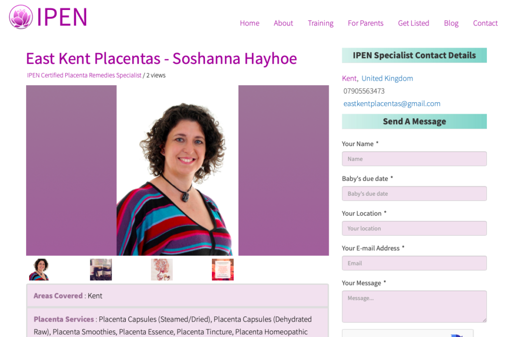The width and height of the screenshot is (513, 337).
Task: Click the IPEN Certified Placenta Remedies Specialist link
Action: 84,75
